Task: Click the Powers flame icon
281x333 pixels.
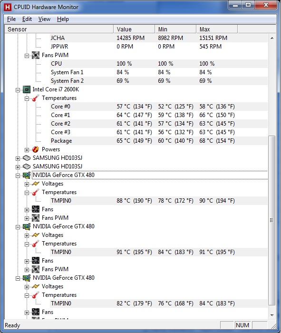Action: tap(36, 149)
